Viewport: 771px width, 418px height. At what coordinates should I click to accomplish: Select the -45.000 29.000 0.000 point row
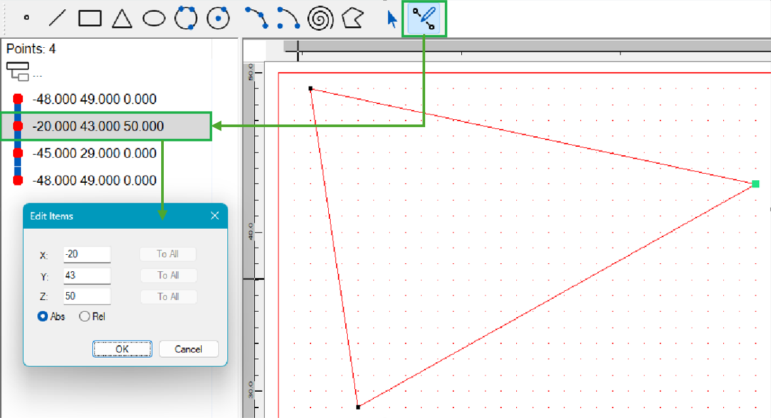(x=94, y=153)
